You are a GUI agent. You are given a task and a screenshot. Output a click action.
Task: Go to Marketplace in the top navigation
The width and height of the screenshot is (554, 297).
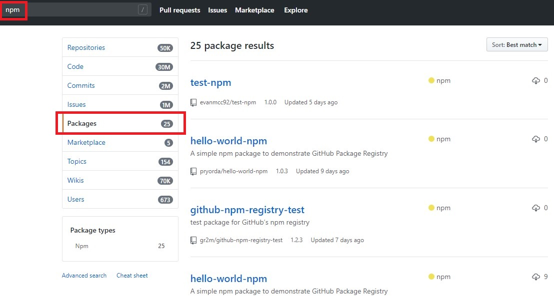pyautogui.click(x=254, y=10)
